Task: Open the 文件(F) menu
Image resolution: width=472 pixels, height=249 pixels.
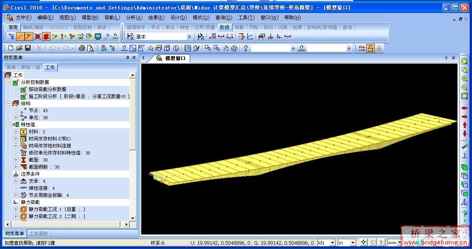Action: [24, 17]
